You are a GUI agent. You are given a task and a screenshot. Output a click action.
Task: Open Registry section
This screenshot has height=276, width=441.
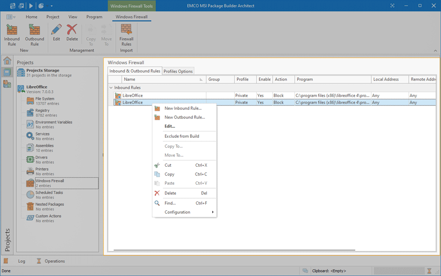pos(42,113)
